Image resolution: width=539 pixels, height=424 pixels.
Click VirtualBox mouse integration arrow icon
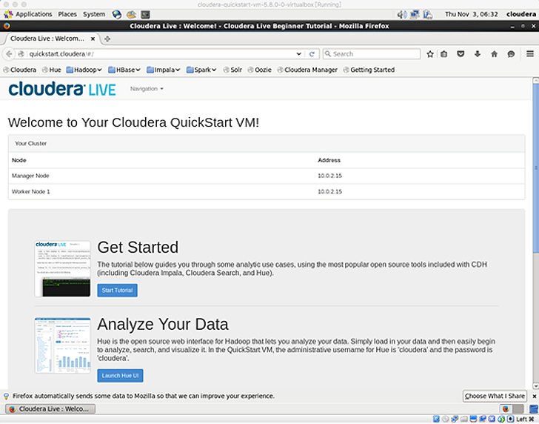tap(501, 419)
